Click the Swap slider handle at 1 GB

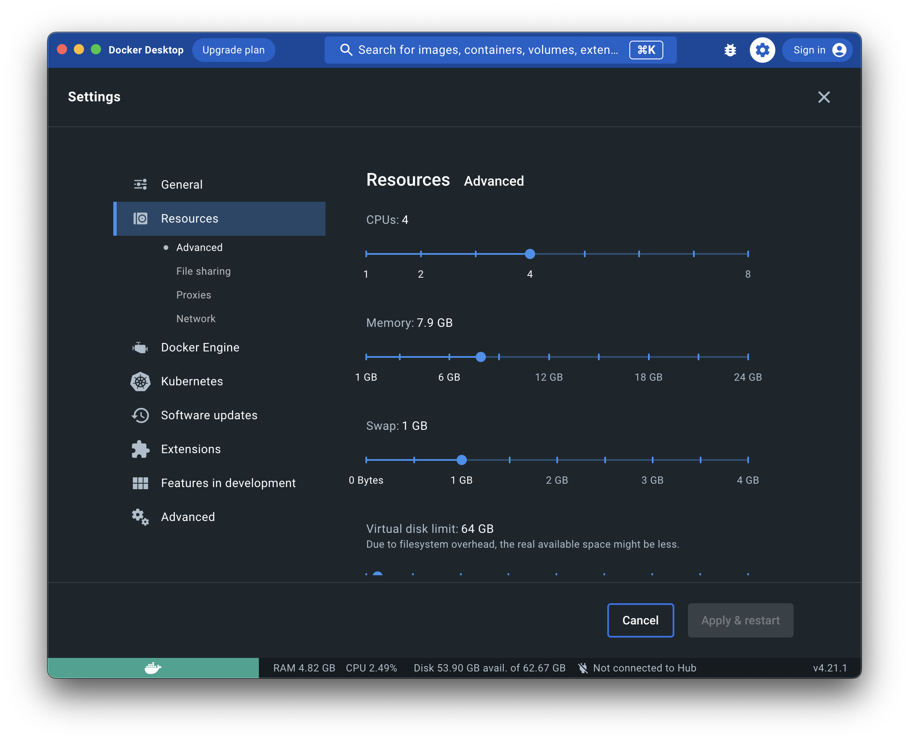coord(462,460)
